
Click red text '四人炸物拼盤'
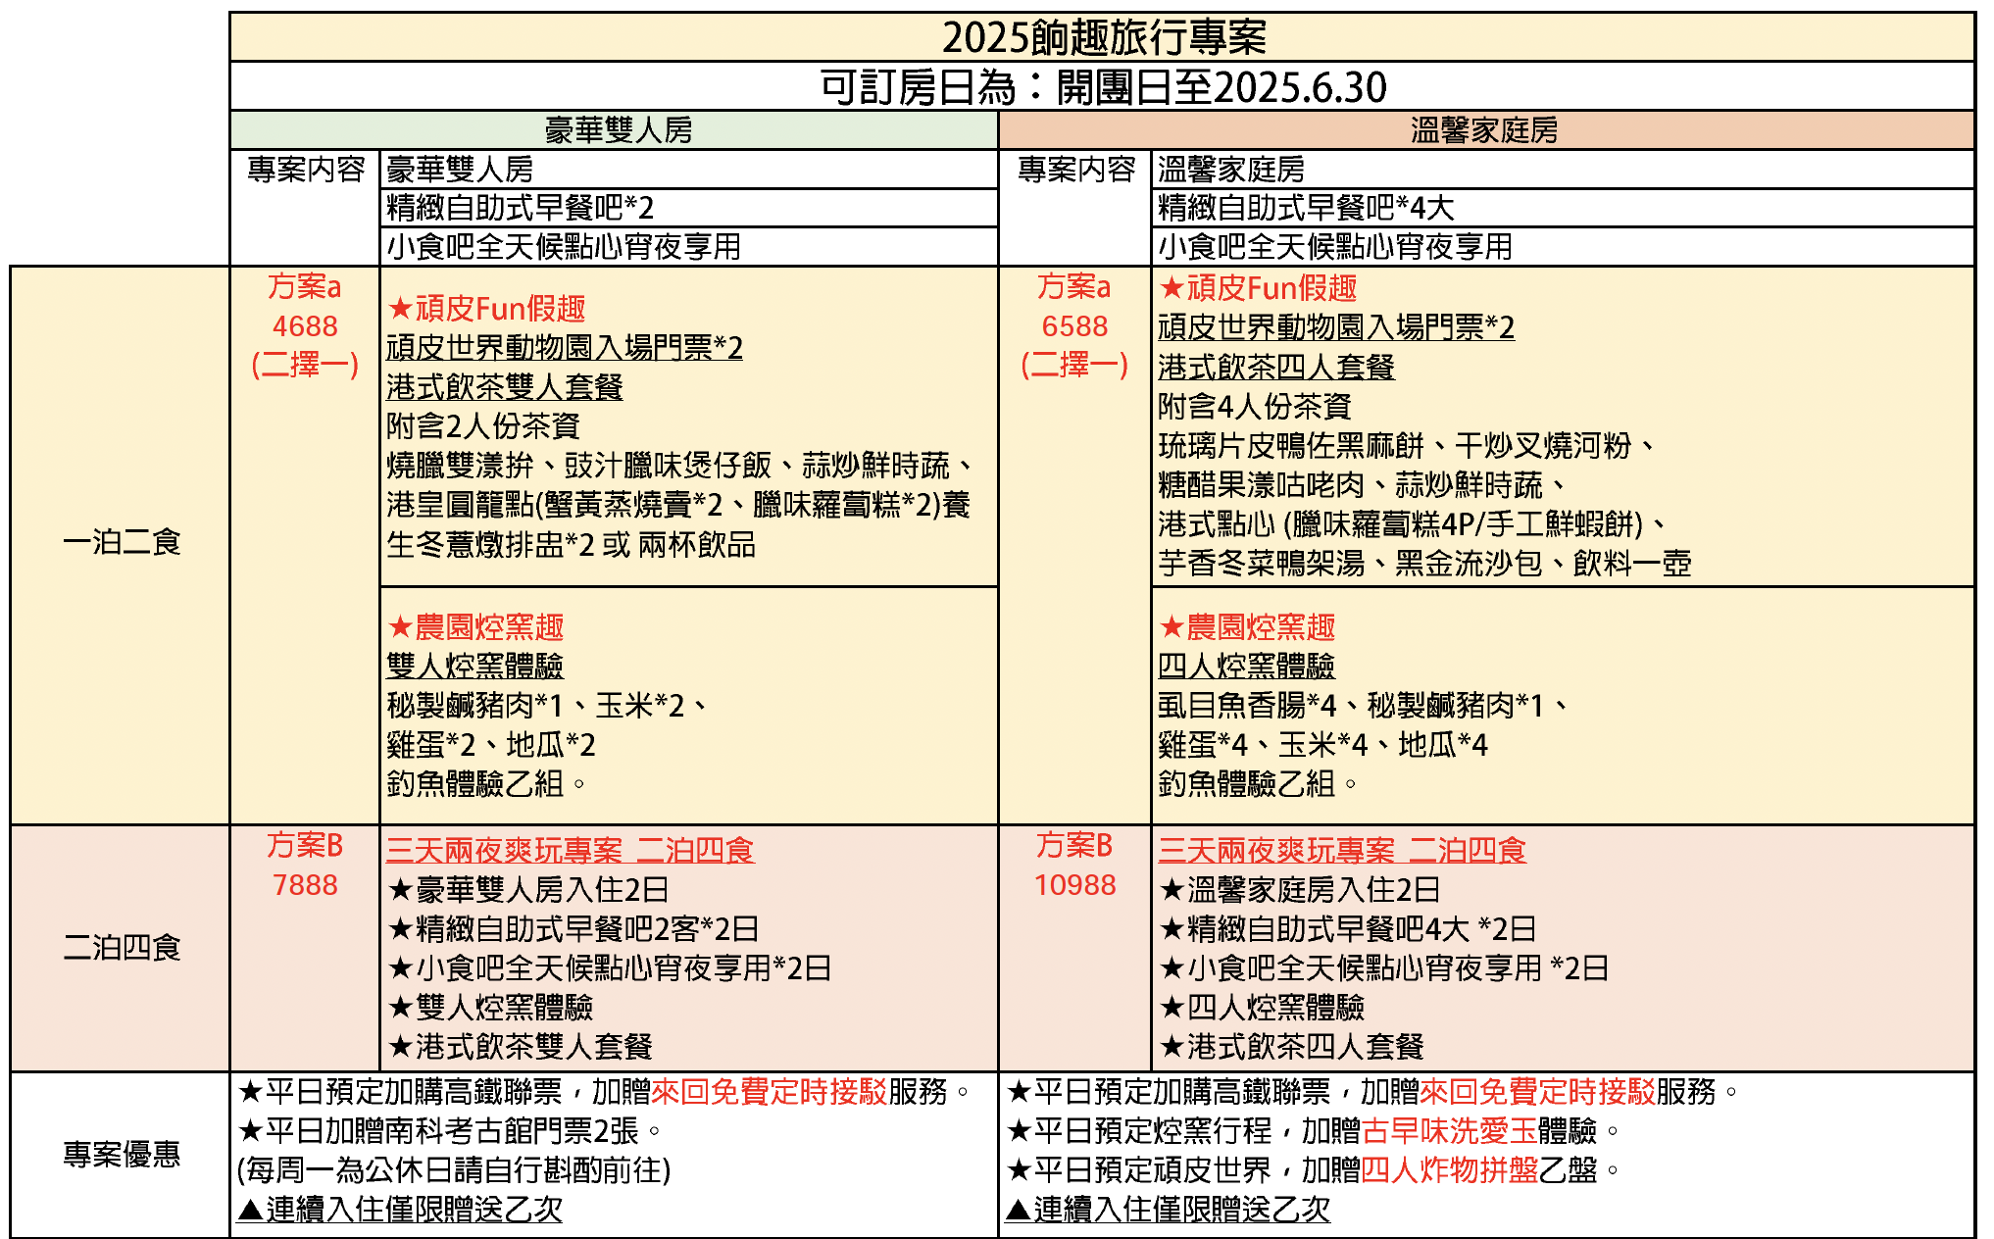pyautogui.click(x=1450, y=1170)
